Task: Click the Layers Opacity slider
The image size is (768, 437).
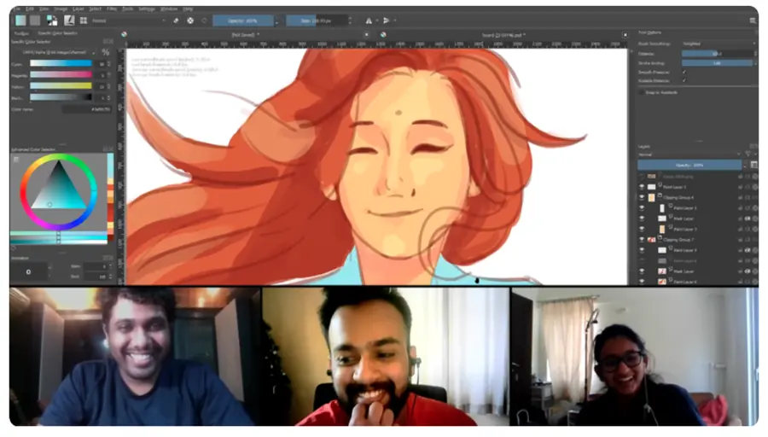Action: pos(689,165)
